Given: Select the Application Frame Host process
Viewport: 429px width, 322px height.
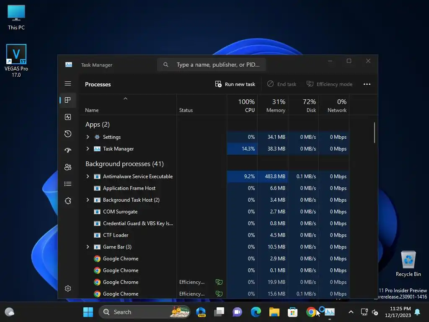Looking at the screenshot, I should (x=129, y=188).
